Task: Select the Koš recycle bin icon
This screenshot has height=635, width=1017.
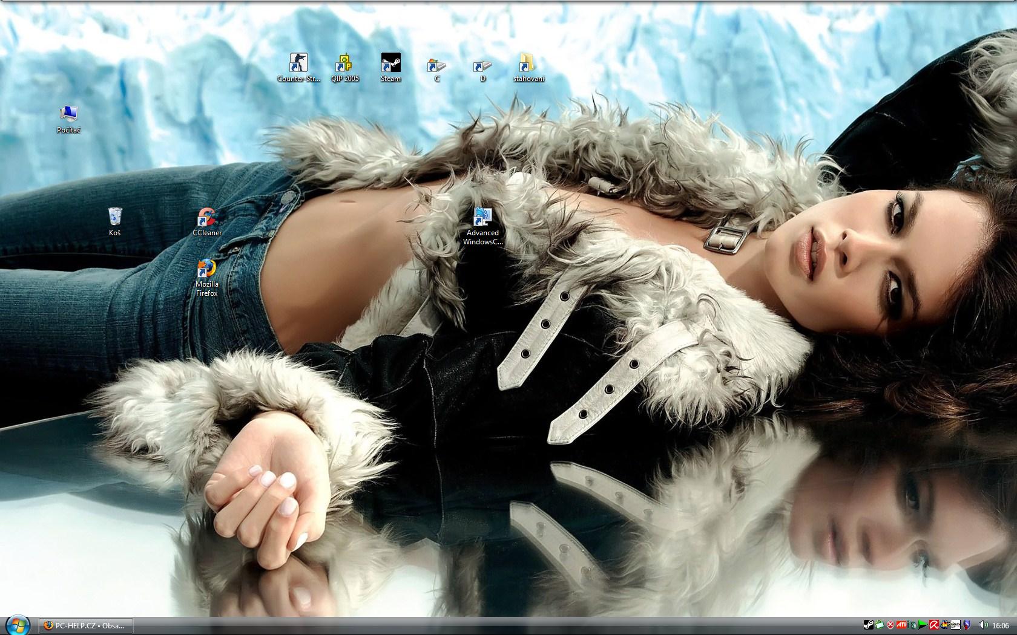Action: [114, 217]
